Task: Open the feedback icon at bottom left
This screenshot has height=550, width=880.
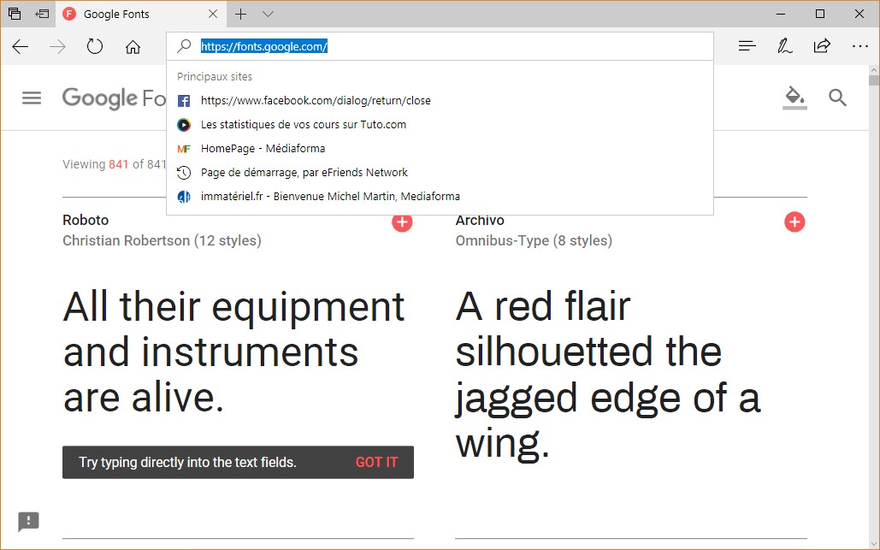Action: click(x=29, y=521)
